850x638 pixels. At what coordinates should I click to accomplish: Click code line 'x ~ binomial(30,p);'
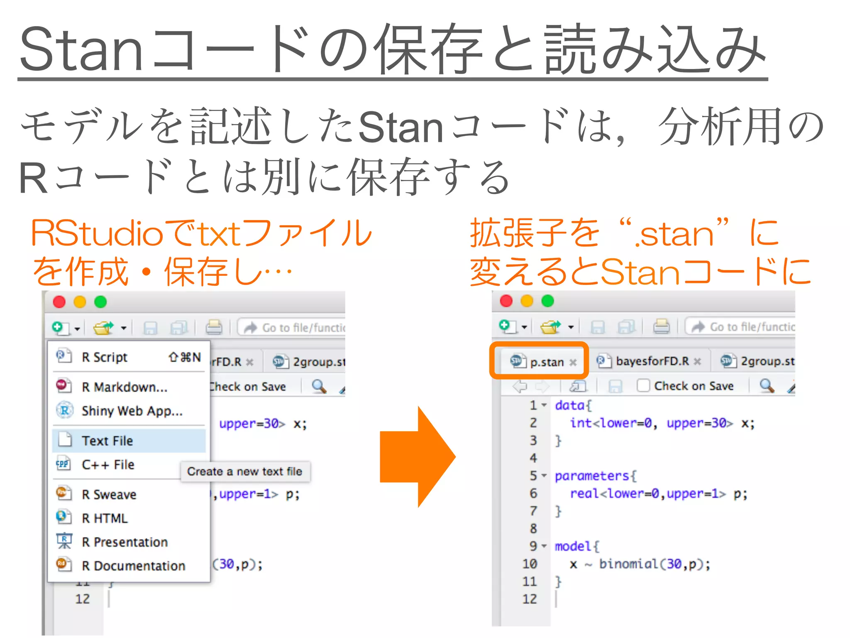(640, 564)
